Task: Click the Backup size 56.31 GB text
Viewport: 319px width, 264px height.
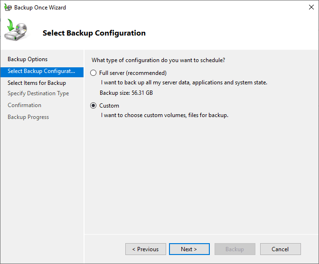Action: (x=126, y=93)
